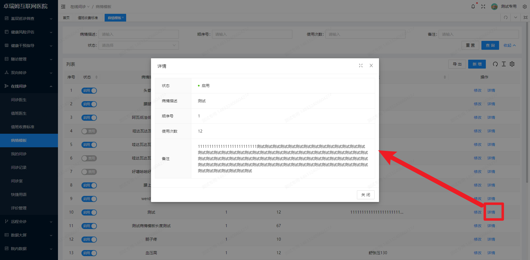This screenshot has height=260, width=530.
Task: Enable the 禁用 toggle on row 4
Action: (89, 131)
